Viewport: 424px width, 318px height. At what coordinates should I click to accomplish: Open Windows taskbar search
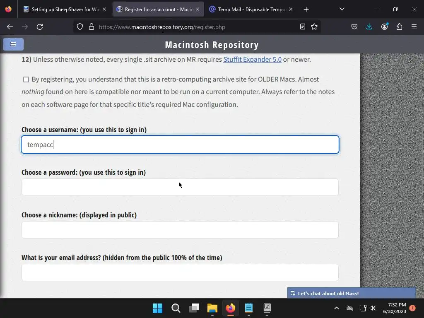click(x=176, y=308)
